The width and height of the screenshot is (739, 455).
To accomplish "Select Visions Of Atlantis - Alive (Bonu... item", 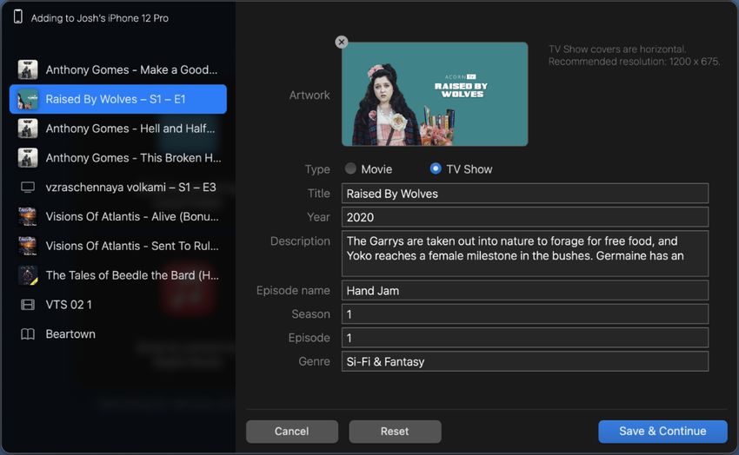I will tap(118, 216).
